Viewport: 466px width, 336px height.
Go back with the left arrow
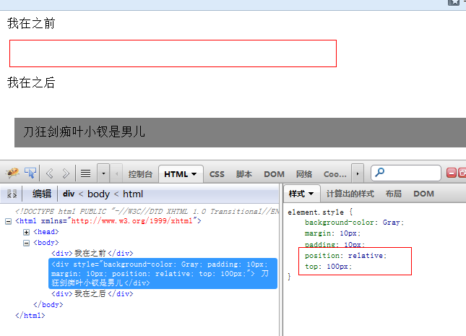(x=50, y=173)
